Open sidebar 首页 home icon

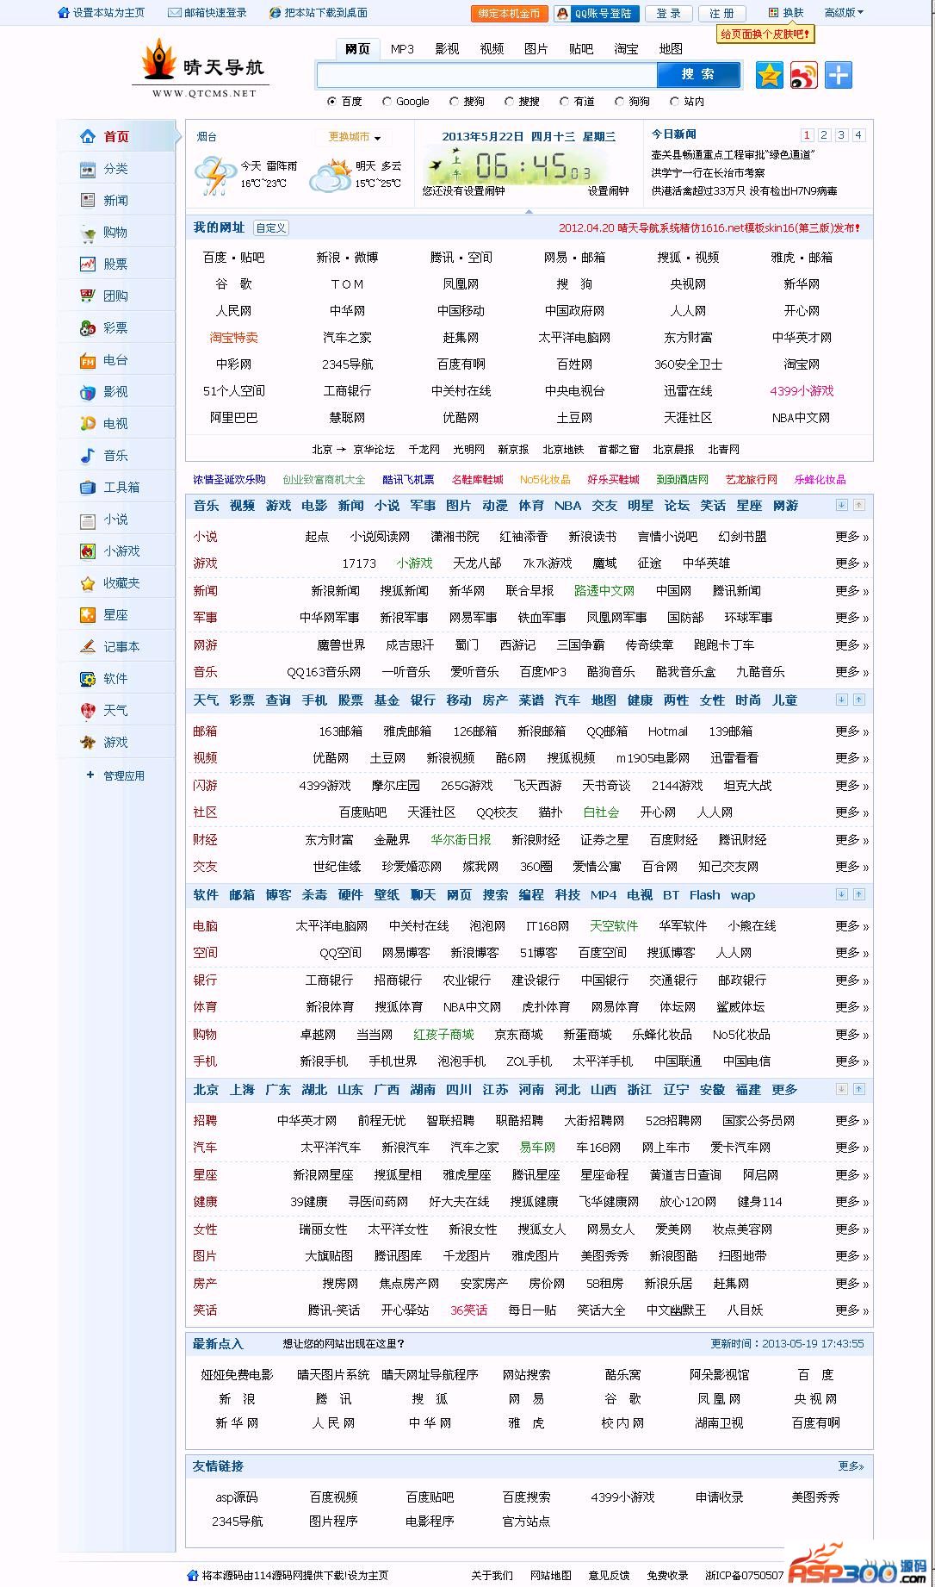87,136
